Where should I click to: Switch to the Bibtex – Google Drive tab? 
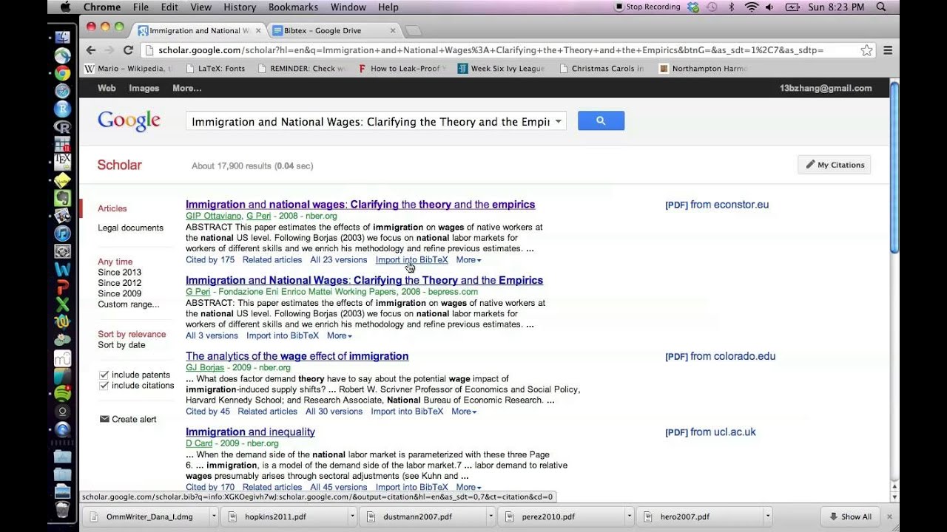333,30
